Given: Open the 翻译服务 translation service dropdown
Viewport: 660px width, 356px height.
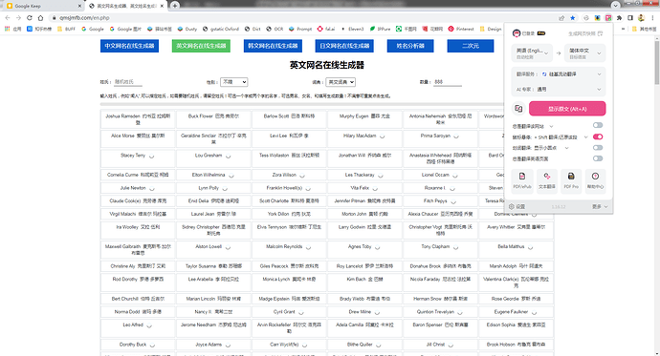Looking at the screenshot, I should [559, 74].
